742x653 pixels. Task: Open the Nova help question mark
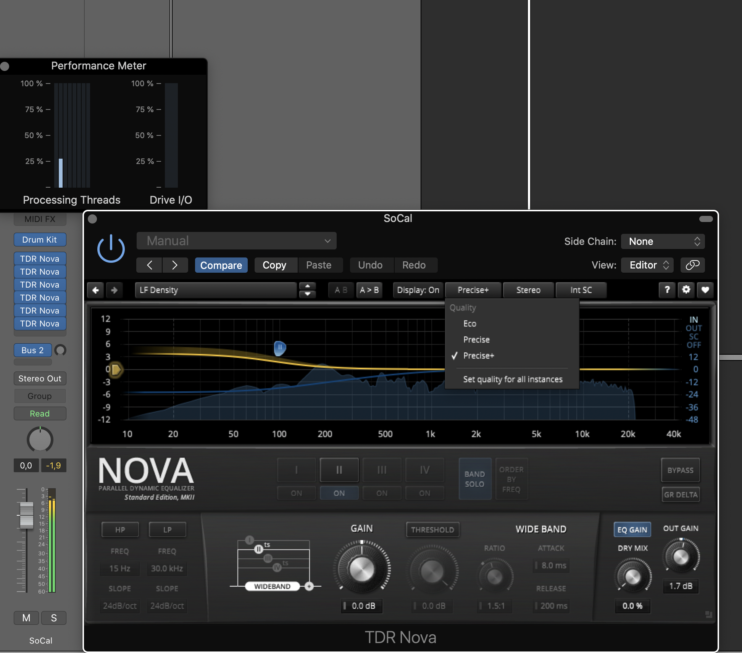(x=667, y=290)
